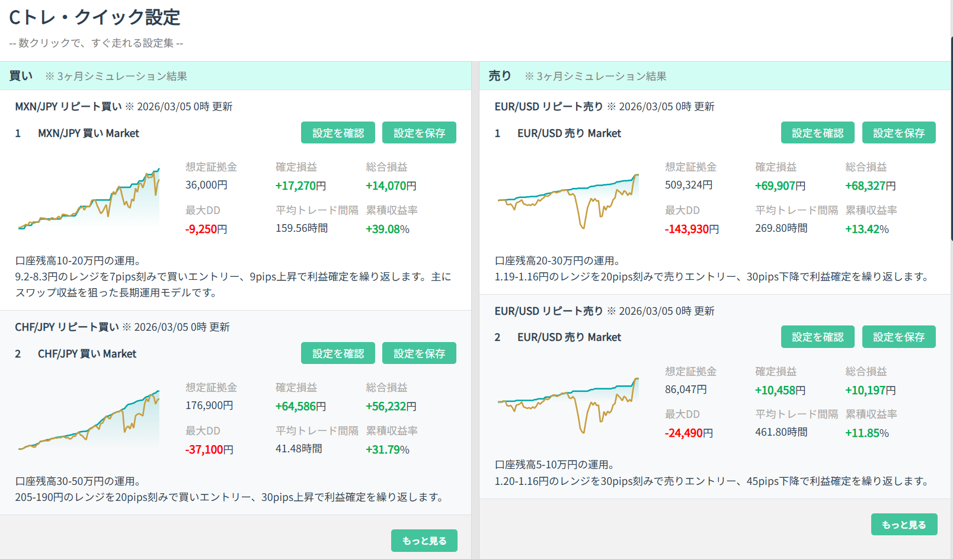953x559 pixels.
Task: Select the 買い section header
Action: (x=21, y=76)
